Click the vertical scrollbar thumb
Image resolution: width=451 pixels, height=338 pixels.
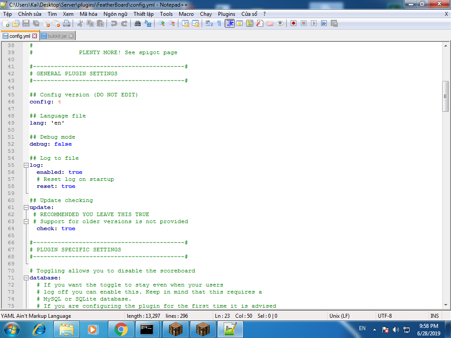point(445,96)
